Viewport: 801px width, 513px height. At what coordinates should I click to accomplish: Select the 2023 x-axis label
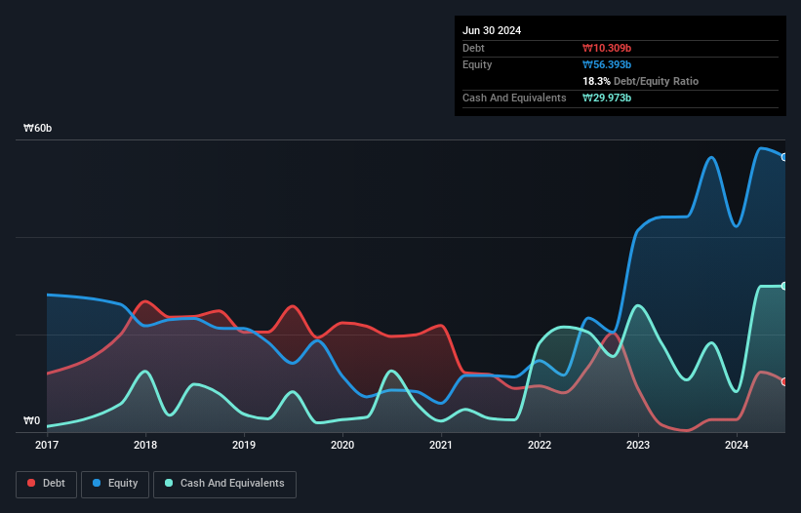638,445
